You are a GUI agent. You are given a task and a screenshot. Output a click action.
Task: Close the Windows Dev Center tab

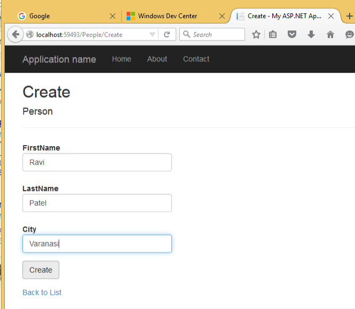point(221,16)
